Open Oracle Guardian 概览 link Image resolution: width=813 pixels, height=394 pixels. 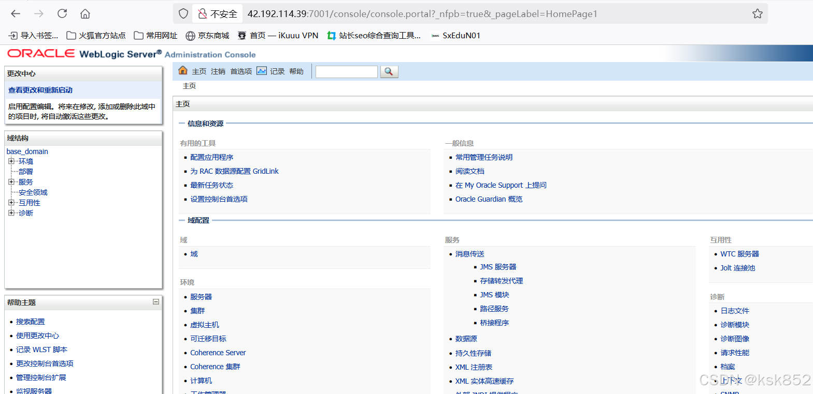point(489,199)
